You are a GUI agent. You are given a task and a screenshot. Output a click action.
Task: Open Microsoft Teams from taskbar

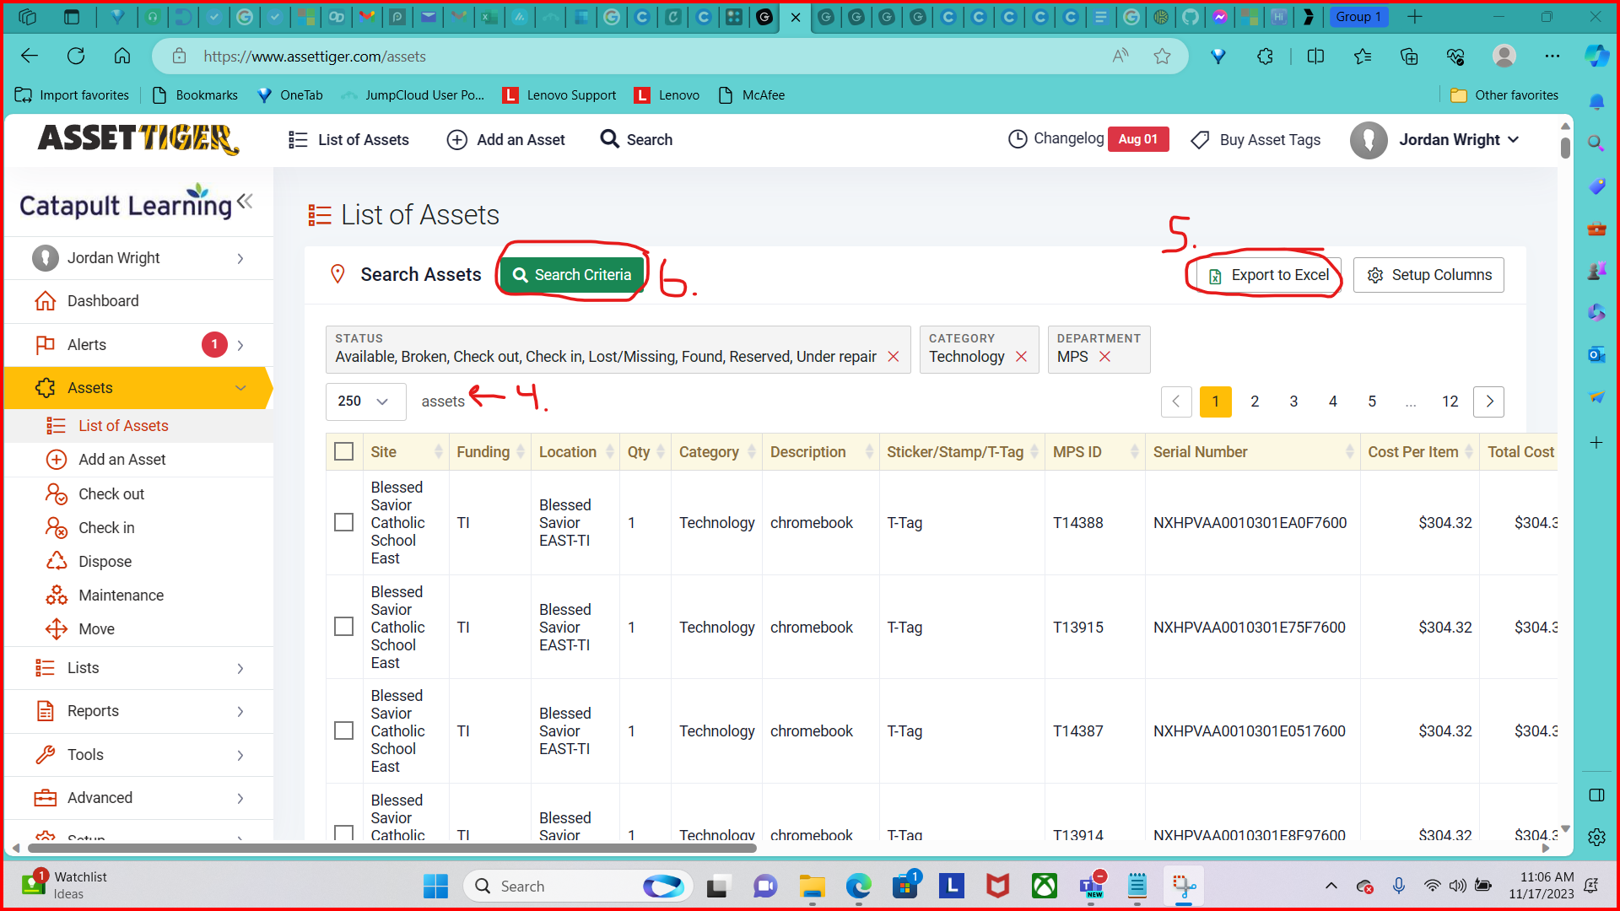(x=1091, y=886)
